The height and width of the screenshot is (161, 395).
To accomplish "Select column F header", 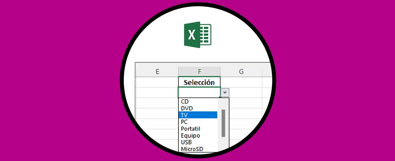I will pyautogui.click(x=199, y=72).
